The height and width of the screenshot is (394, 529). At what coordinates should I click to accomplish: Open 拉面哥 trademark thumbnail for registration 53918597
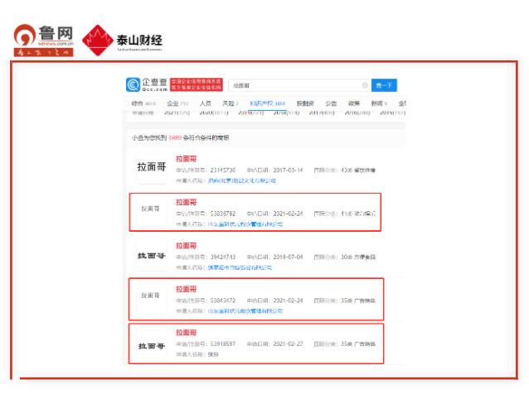point(151,346)
